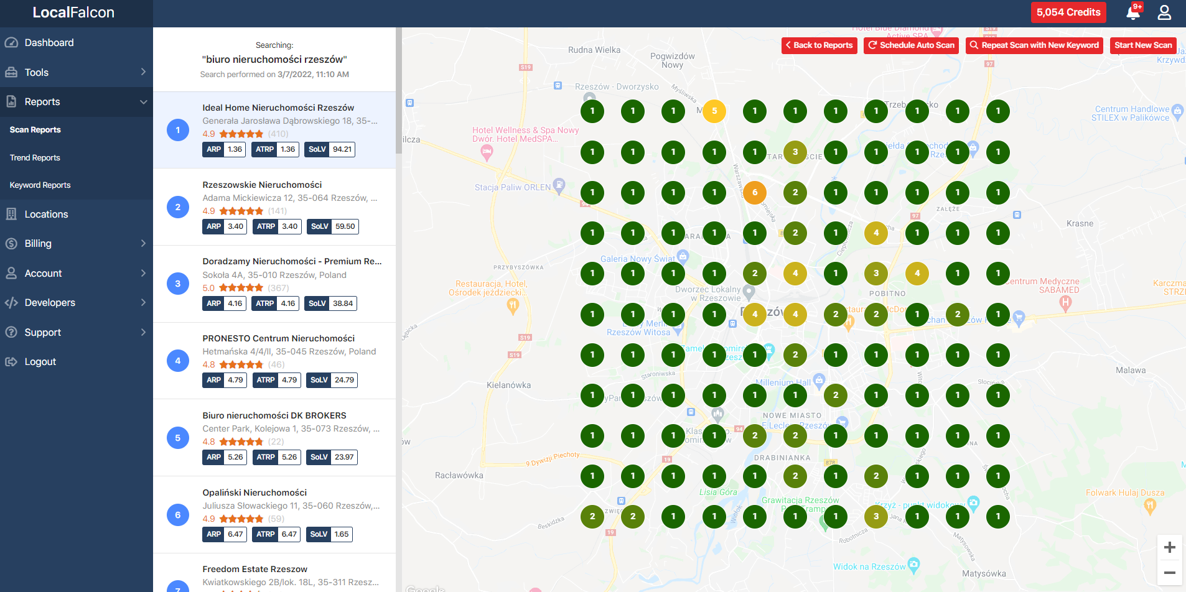This screenshot has width=1186, height=592.
Task: Click the Back to Reports button
Action: pos(819,45)
